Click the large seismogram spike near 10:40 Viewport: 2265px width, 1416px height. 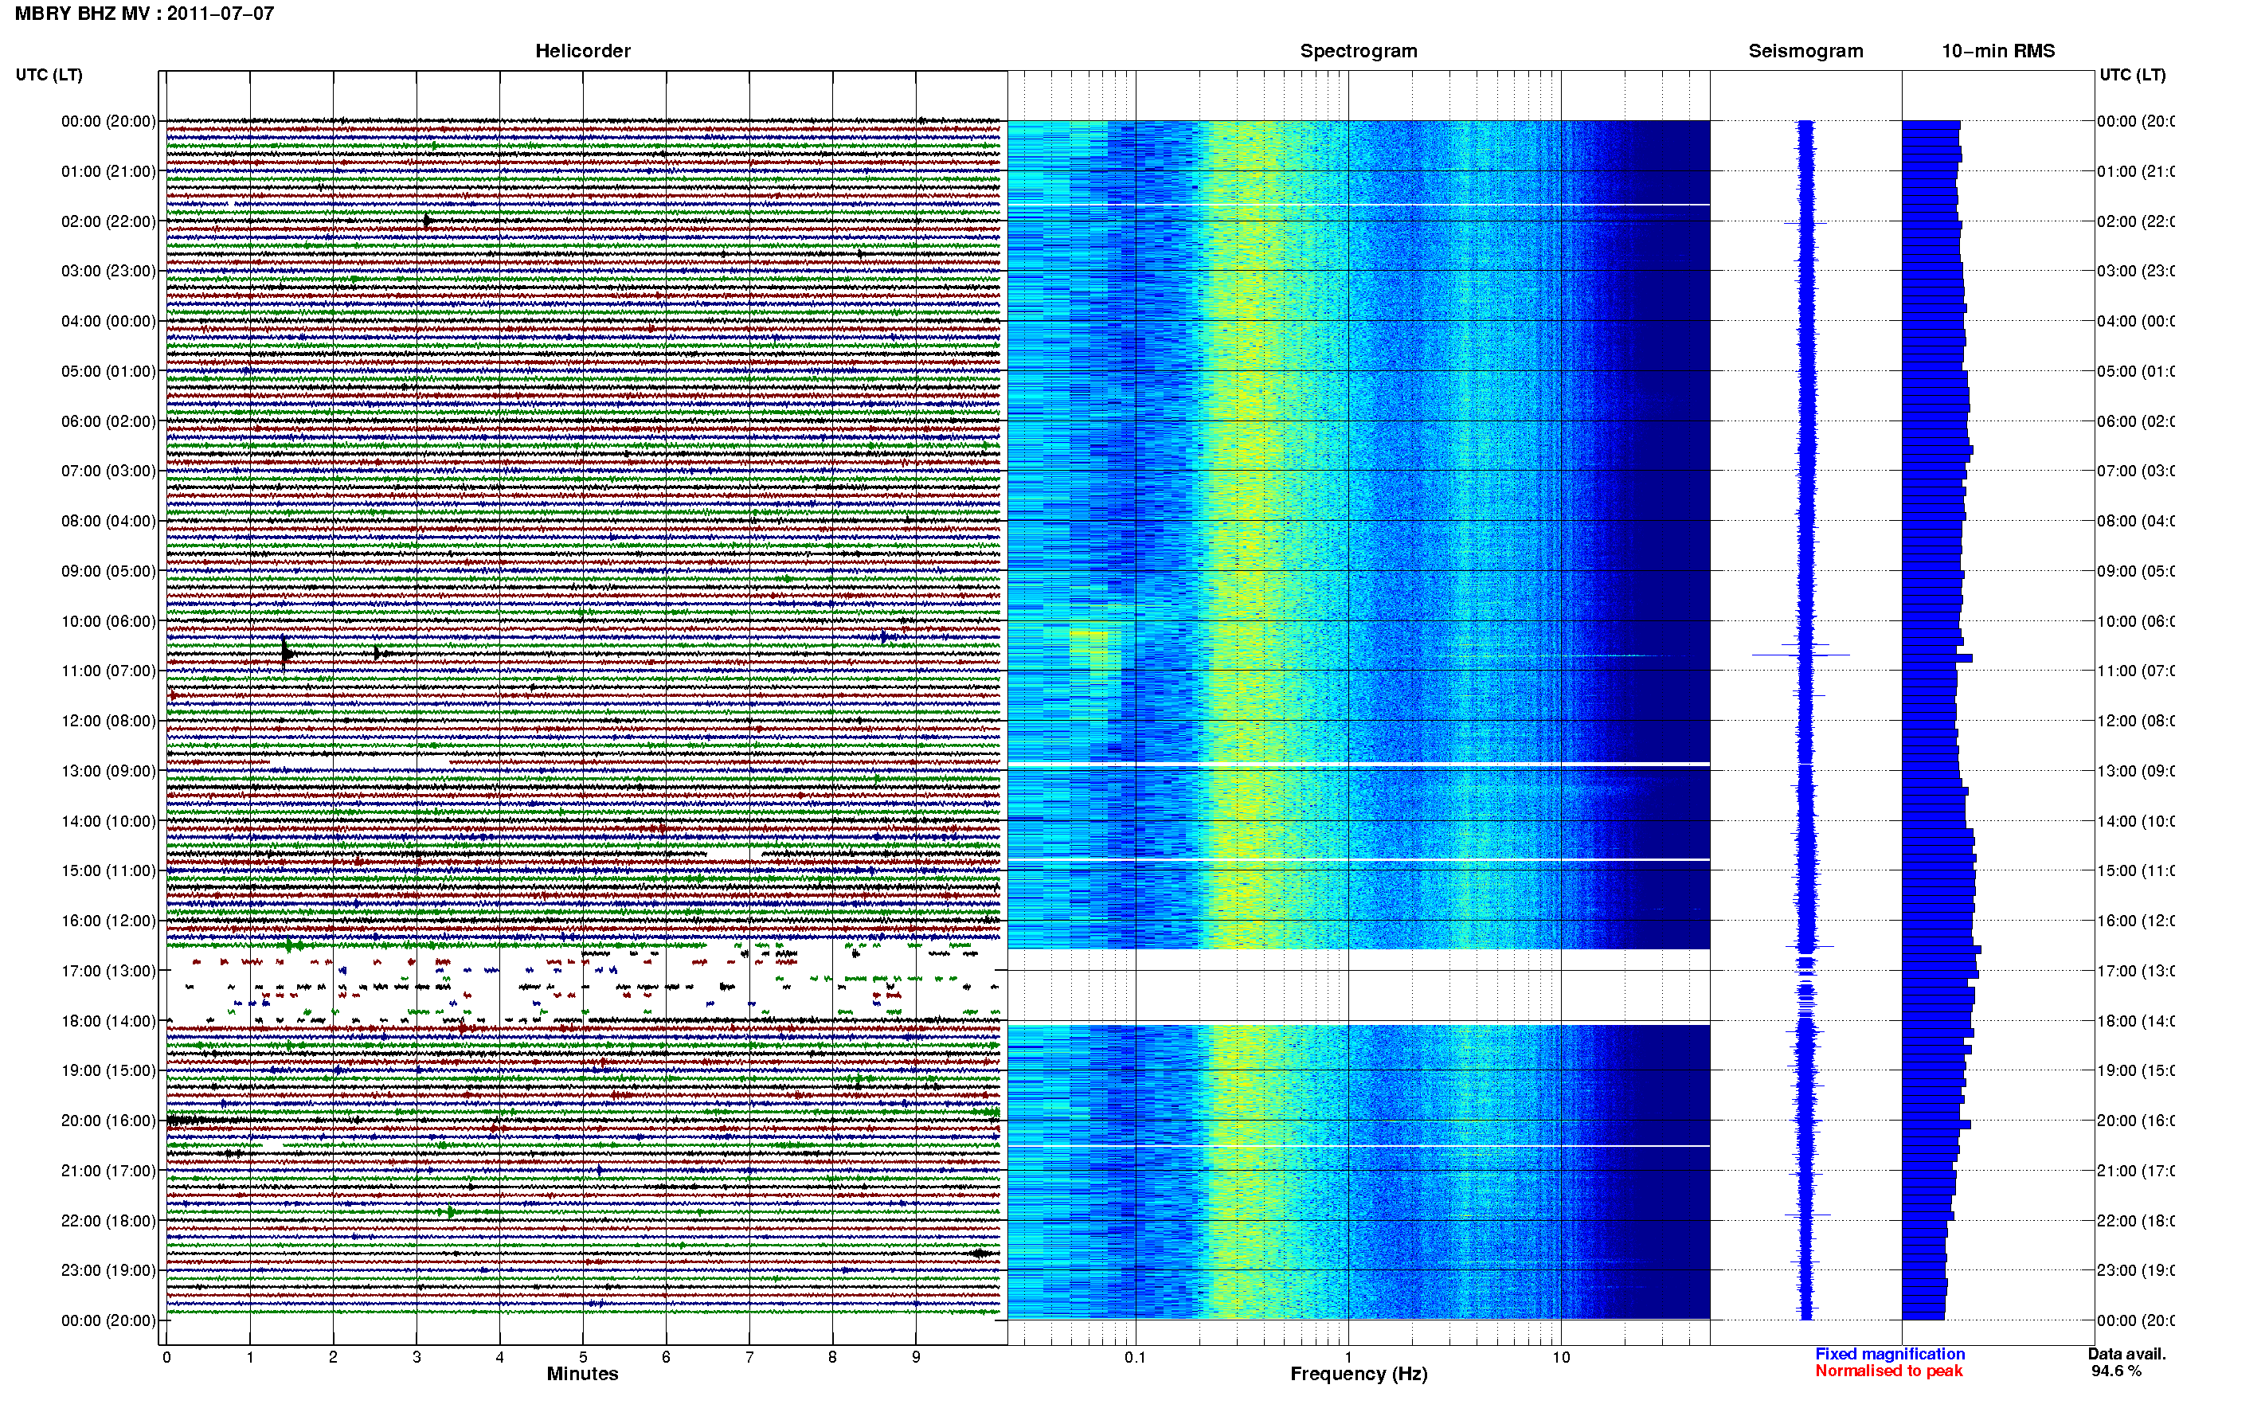pos(1801,655)
